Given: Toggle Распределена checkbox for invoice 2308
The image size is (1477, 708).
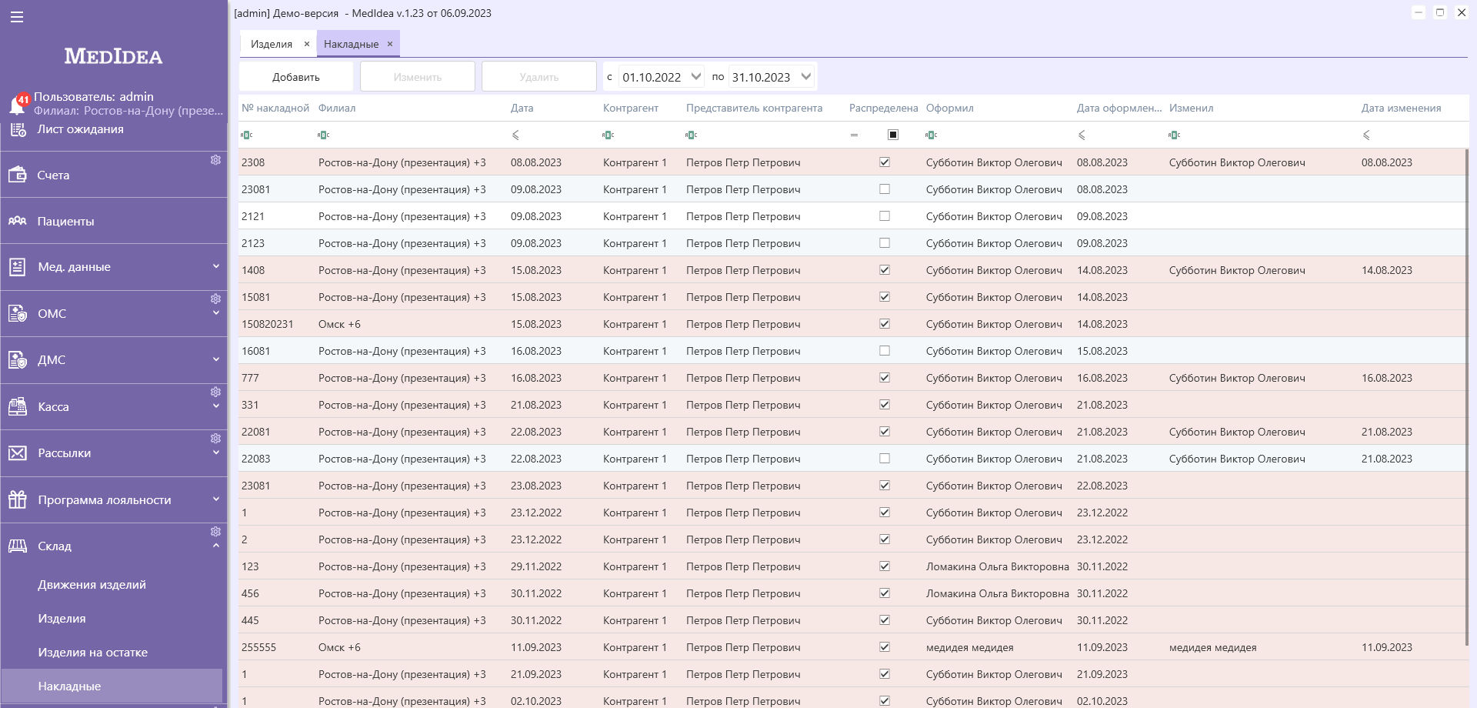Looking at the screenshot, I should tap(885, 162).
